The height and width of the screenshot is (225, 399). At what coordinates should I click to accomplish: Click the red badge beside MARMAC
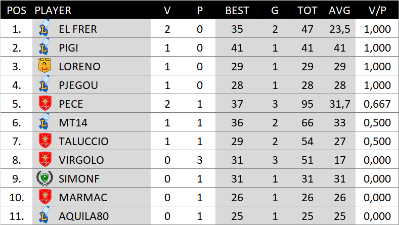tap(45, 197)
